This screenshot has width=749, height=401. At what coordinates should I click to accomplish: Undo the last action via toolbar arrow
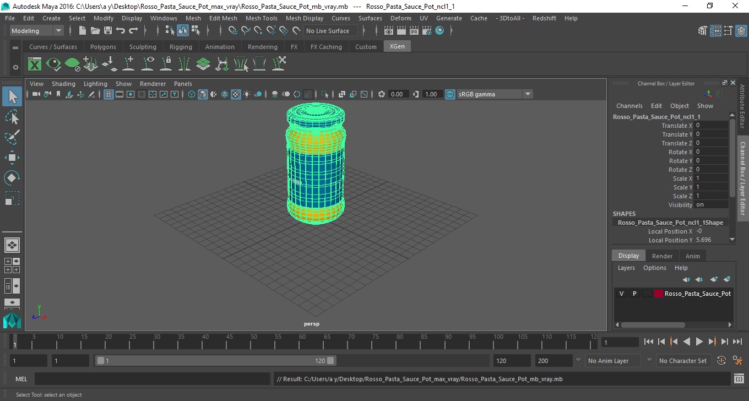121,31
